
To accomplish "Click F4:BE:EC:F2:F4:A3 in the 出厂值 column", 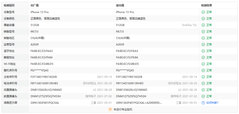I will click(x=42, y=51).
